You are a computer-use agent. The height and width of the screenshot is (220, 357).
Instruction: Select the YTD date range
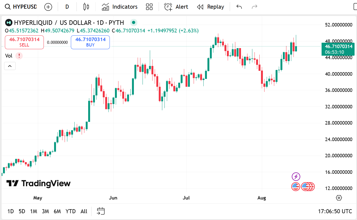tap(71, 211)
